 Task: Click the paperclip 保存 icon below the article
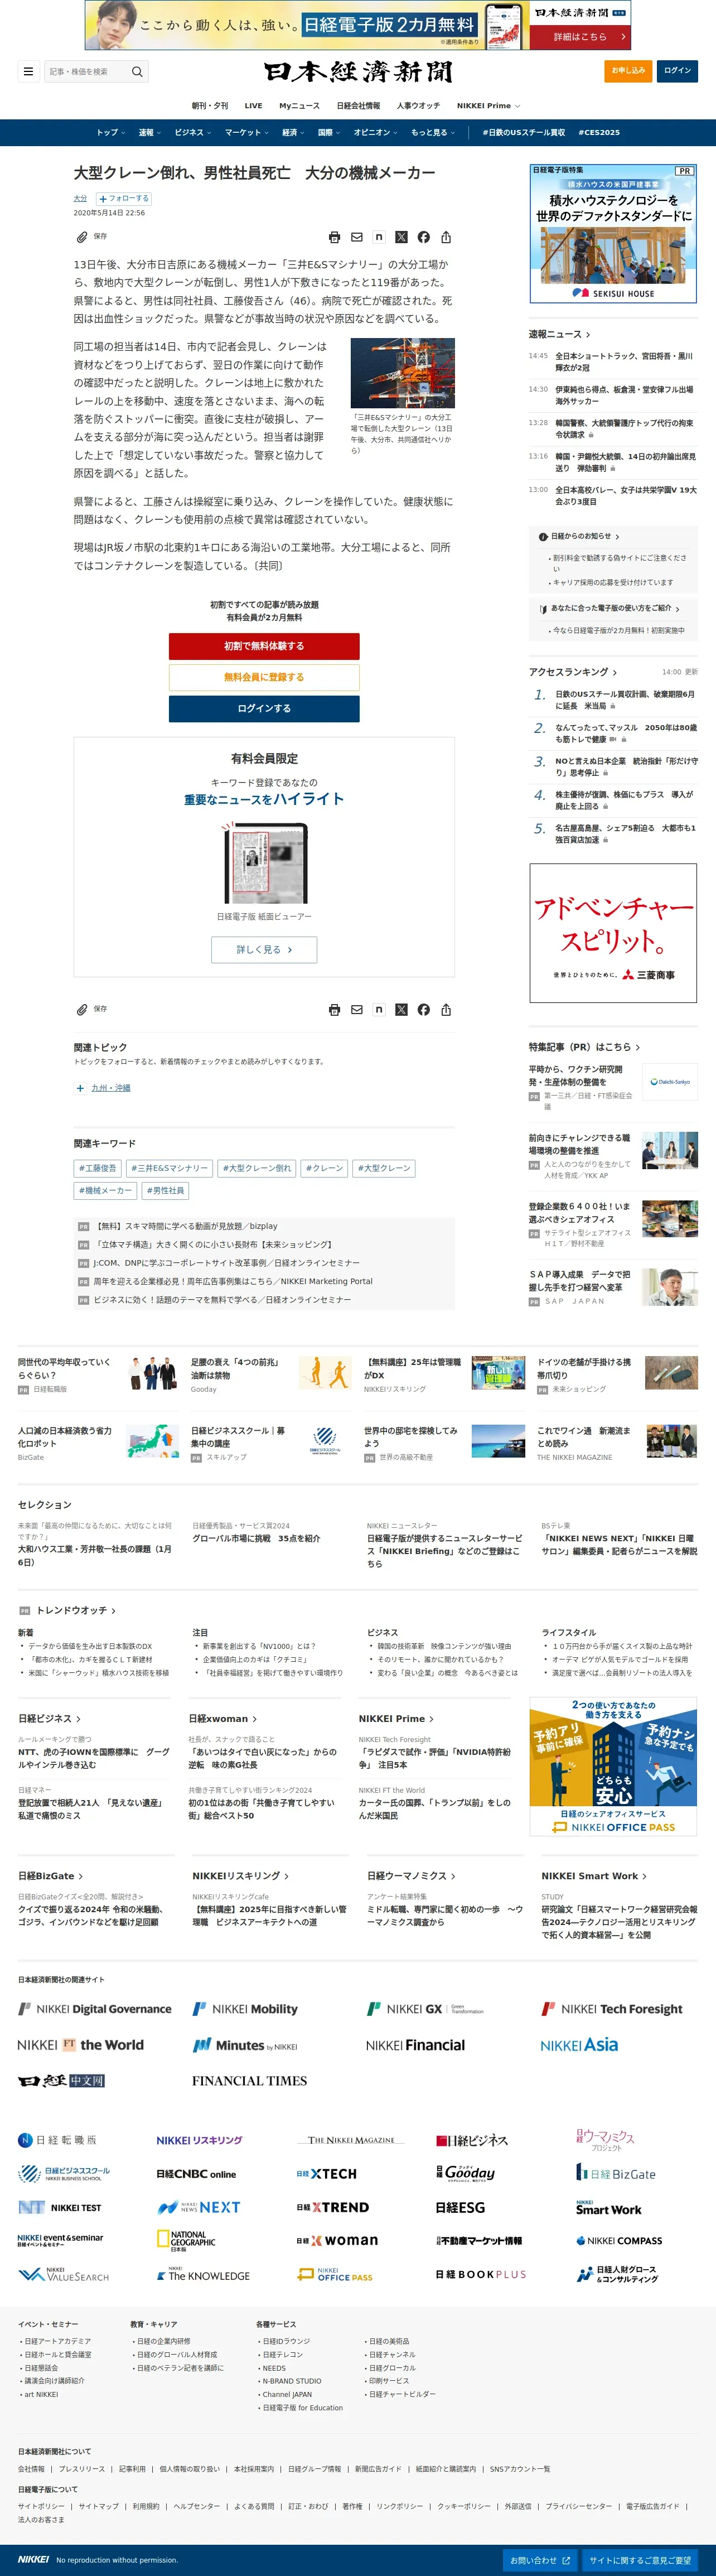[x=82, y=1010]
